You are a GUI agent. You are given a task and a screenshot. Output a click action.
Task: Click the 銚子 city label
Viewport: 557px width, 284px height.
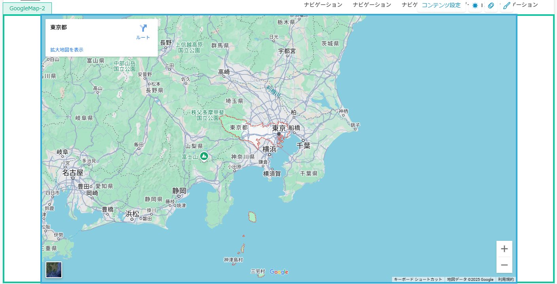(355, 125)
